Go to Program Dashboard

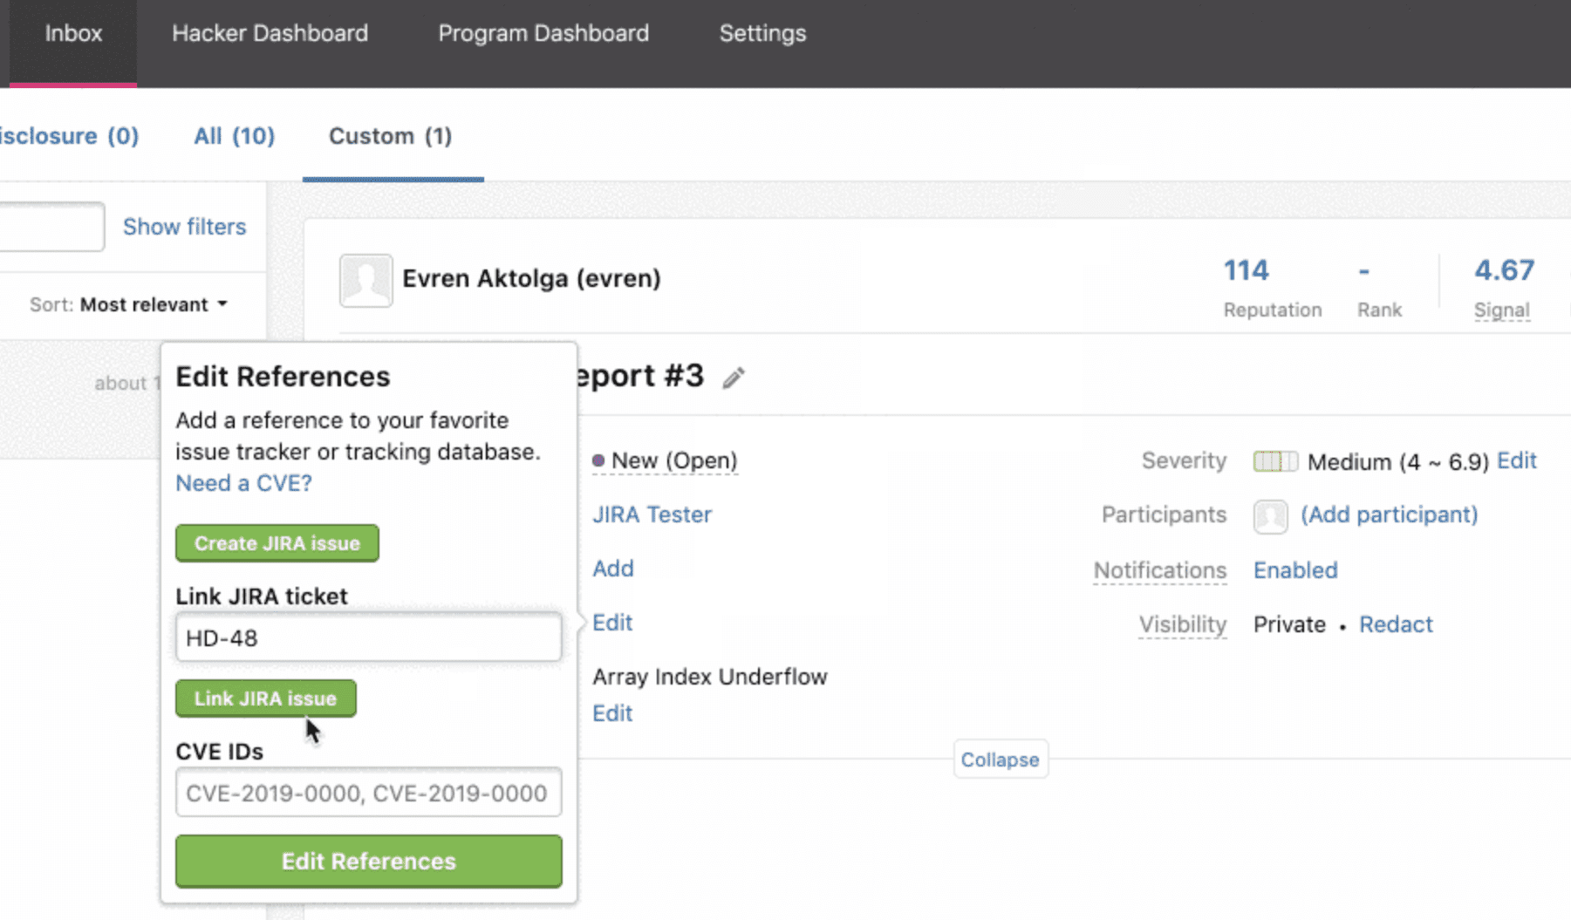point(543,33)
